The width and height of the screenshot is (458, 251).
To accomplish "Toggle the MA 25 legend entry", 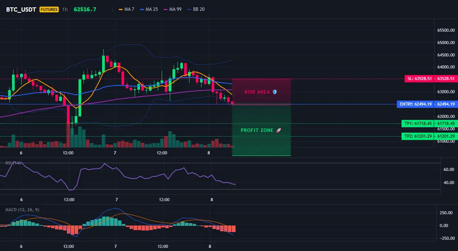I will [x=149, y=9].
